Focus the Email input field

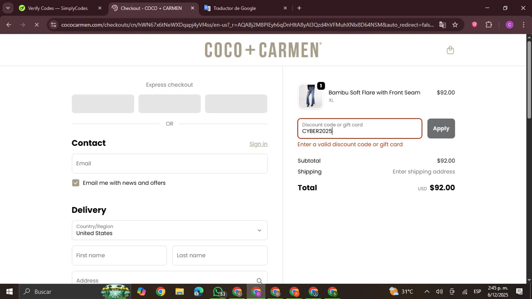click(x=170, y=164)
